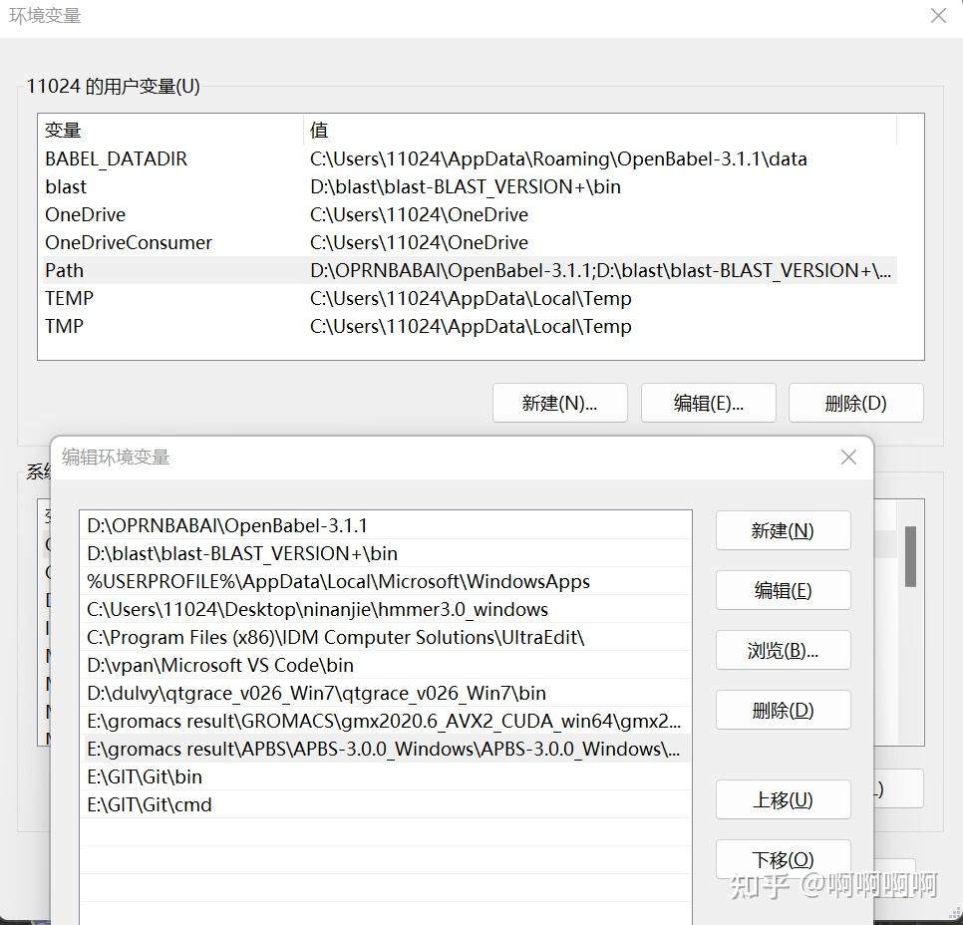This screenshot has height=925, width=963.
Task: Click the 上移(U) move up button
Action: point(783,799)
